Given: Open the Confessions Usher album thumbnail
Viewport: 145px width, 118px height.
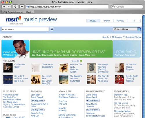Looking at the screenshot, I should pos(8,68).
